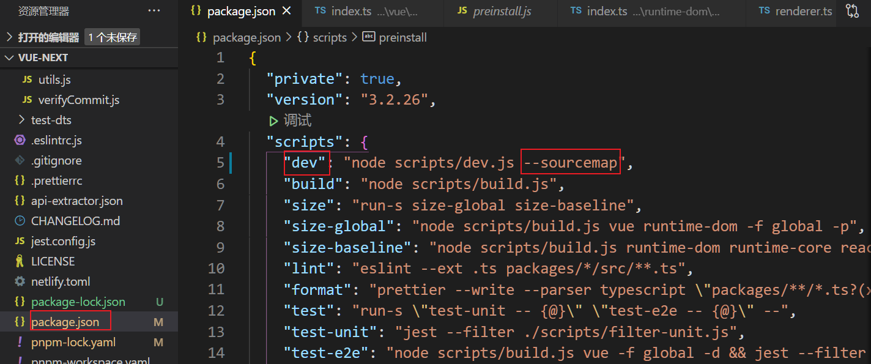
Task: Click line number 10 in the gutter
Action: click(x=216, y=268)
